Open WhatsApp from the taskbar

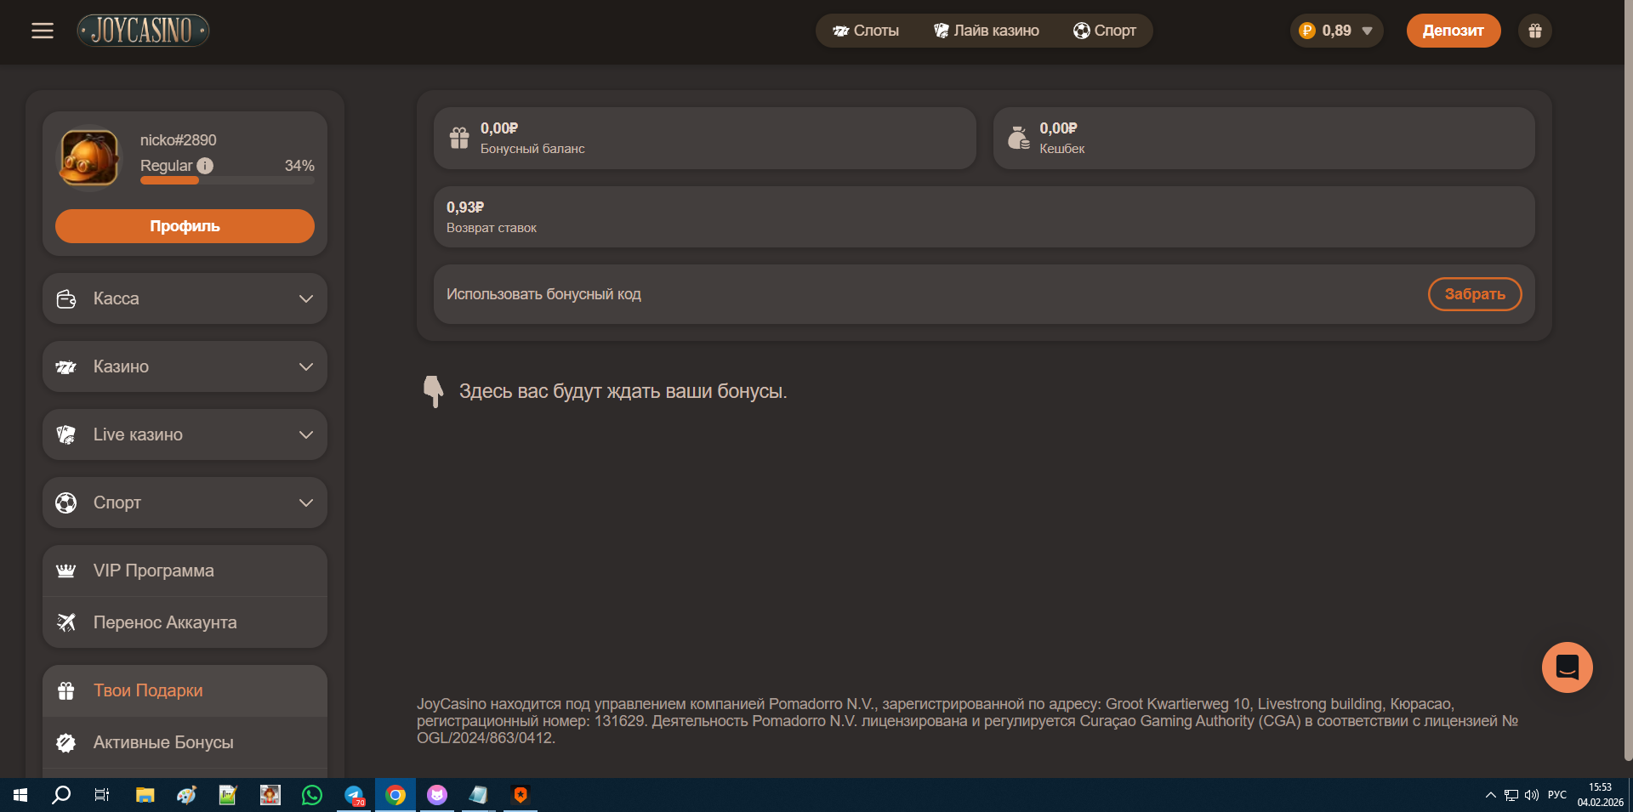(x=312, y=795)
